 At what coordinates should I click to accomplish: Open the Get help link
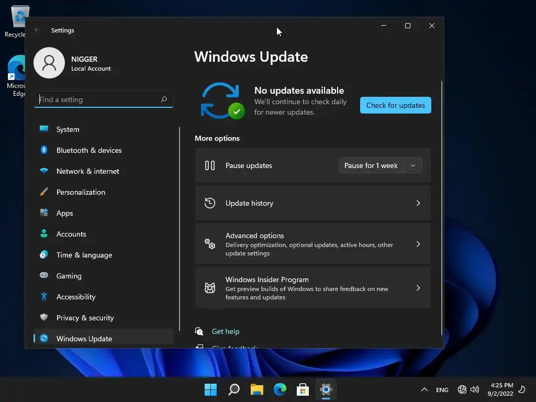coord(226,331)
